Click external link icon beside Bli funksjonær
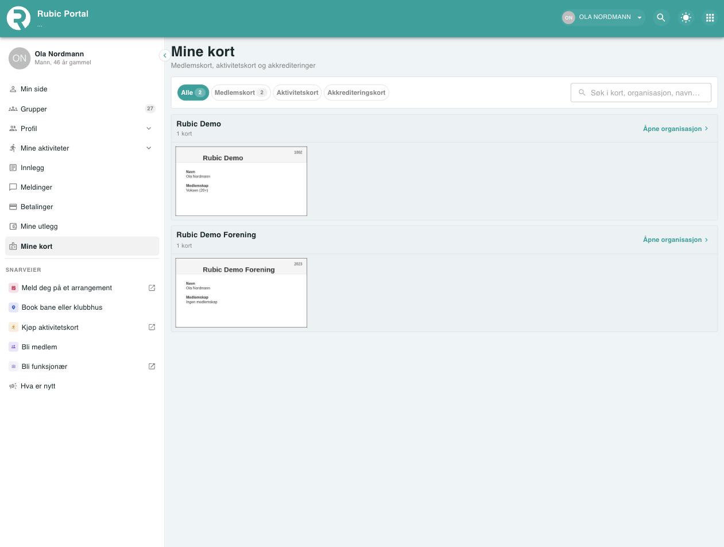Image resolution: width=724 pixels, height=547 pixels. tap(152, 366)
